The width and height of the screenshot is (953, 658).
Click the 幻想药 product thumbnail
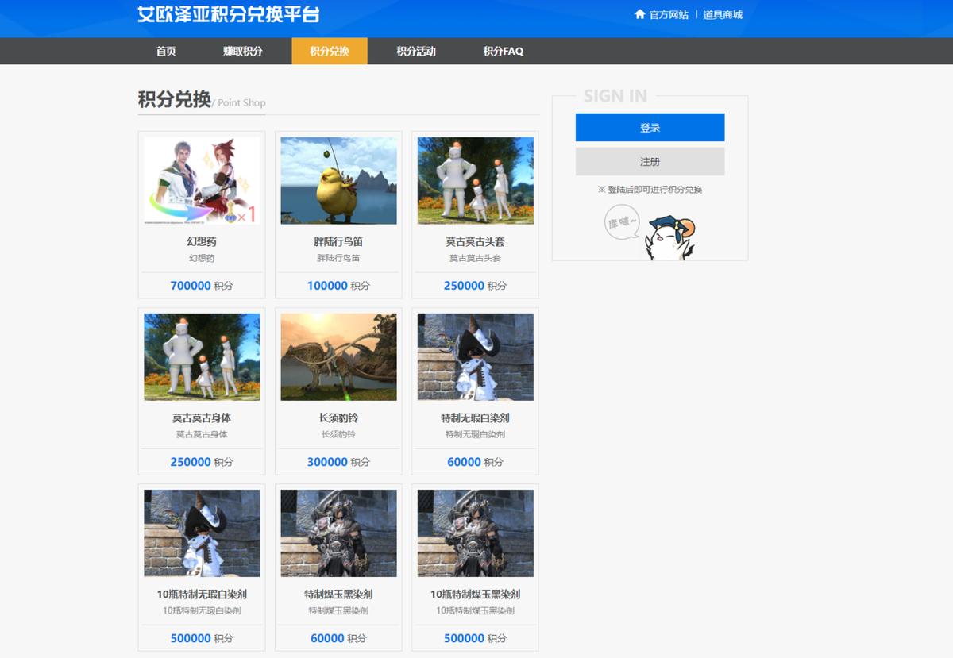pos(201,181)
